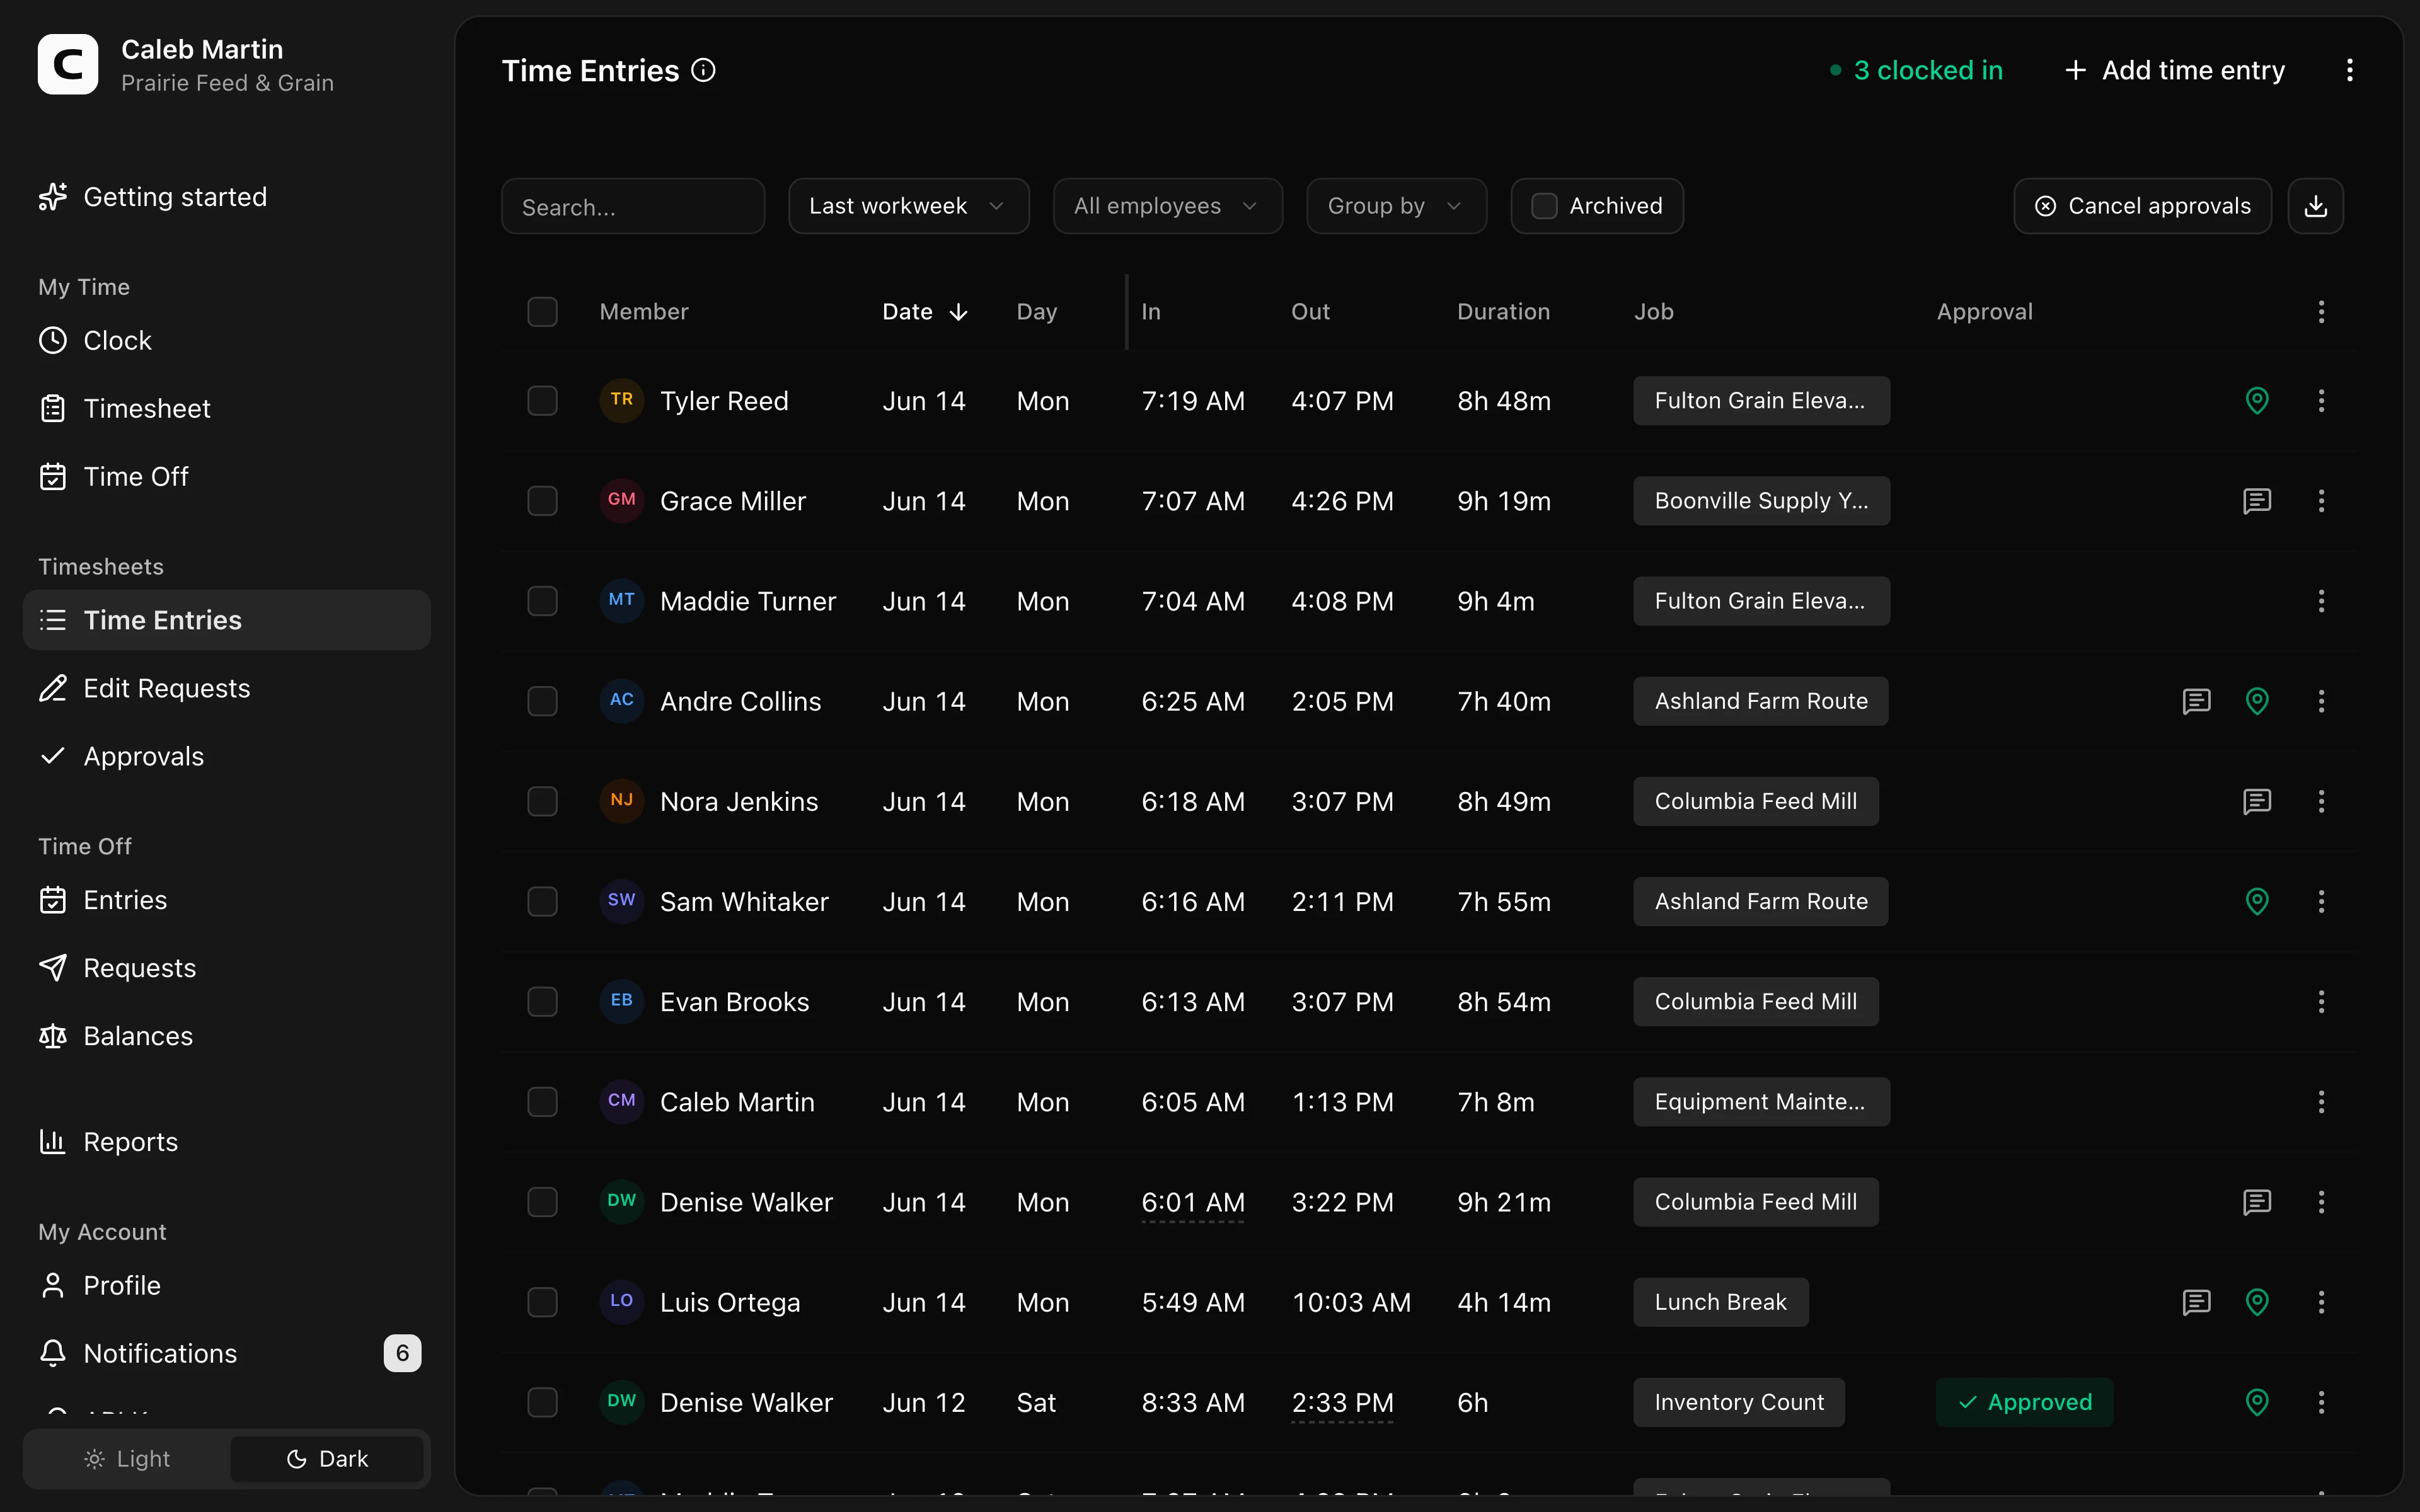This screenshot has height=1512, width=2420.
Task: Sort by the Member column header
Action: point(644,312)
